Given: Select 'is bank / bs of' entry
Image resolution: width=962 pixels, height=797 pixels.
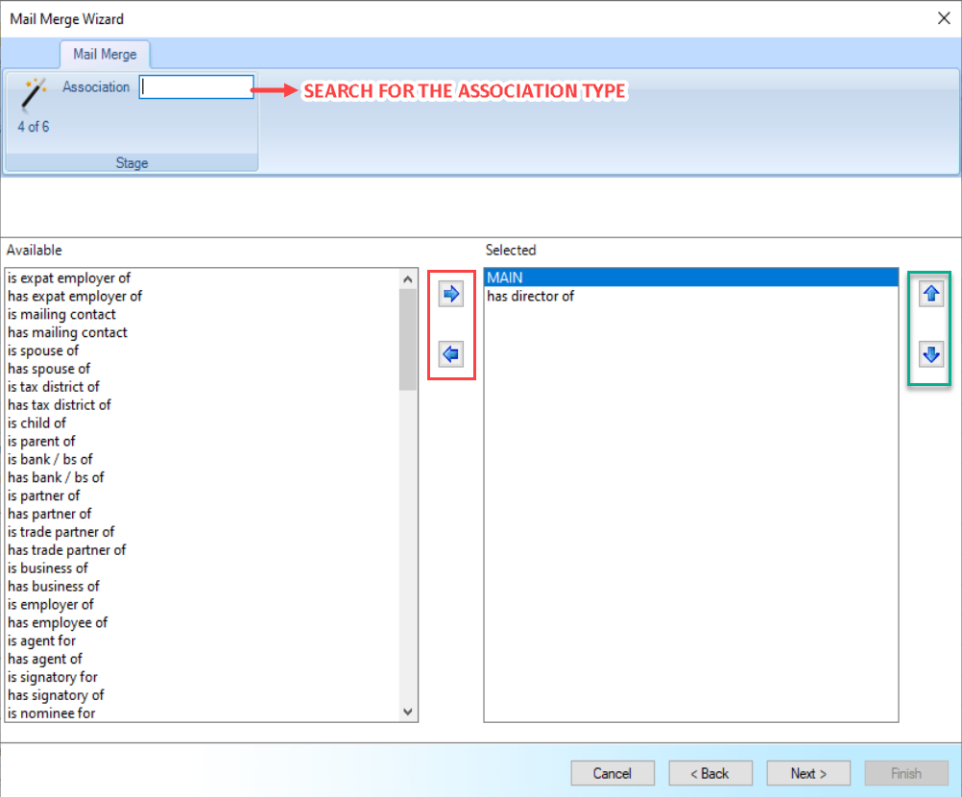Looking at the screenshot, I should tap(203, 459).
